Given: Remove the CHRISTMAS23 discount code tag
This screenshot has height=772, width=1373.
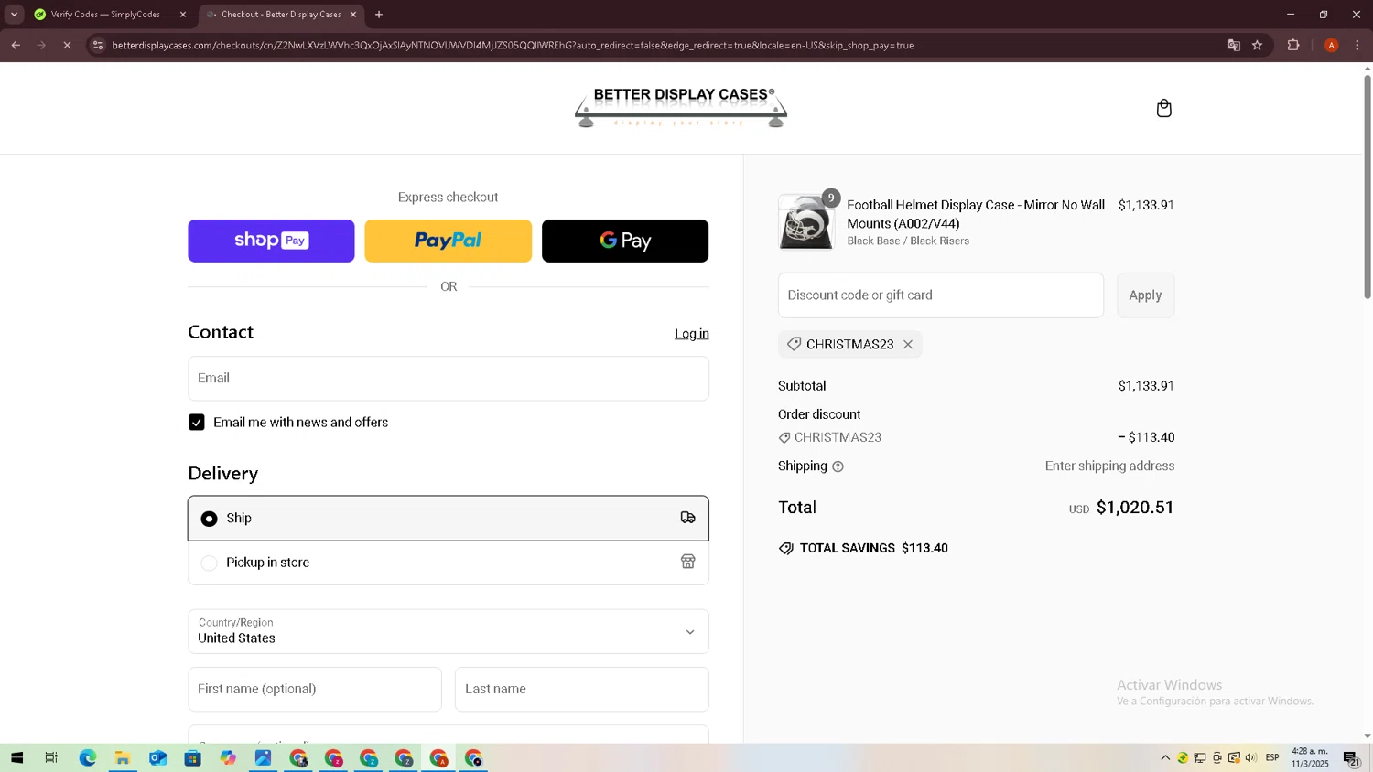Looking at the screenshot, I should click(908, 345).
